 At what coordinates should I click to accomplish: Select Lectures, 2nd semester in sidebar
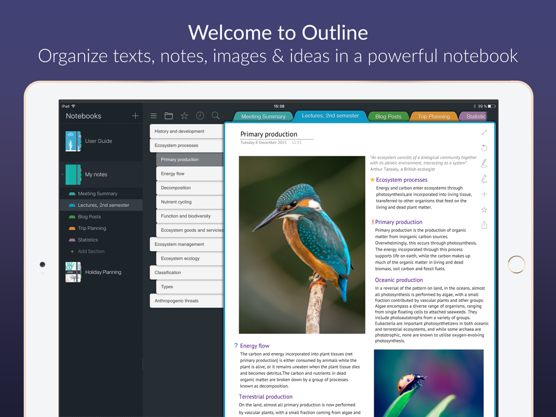click(101, 205)
